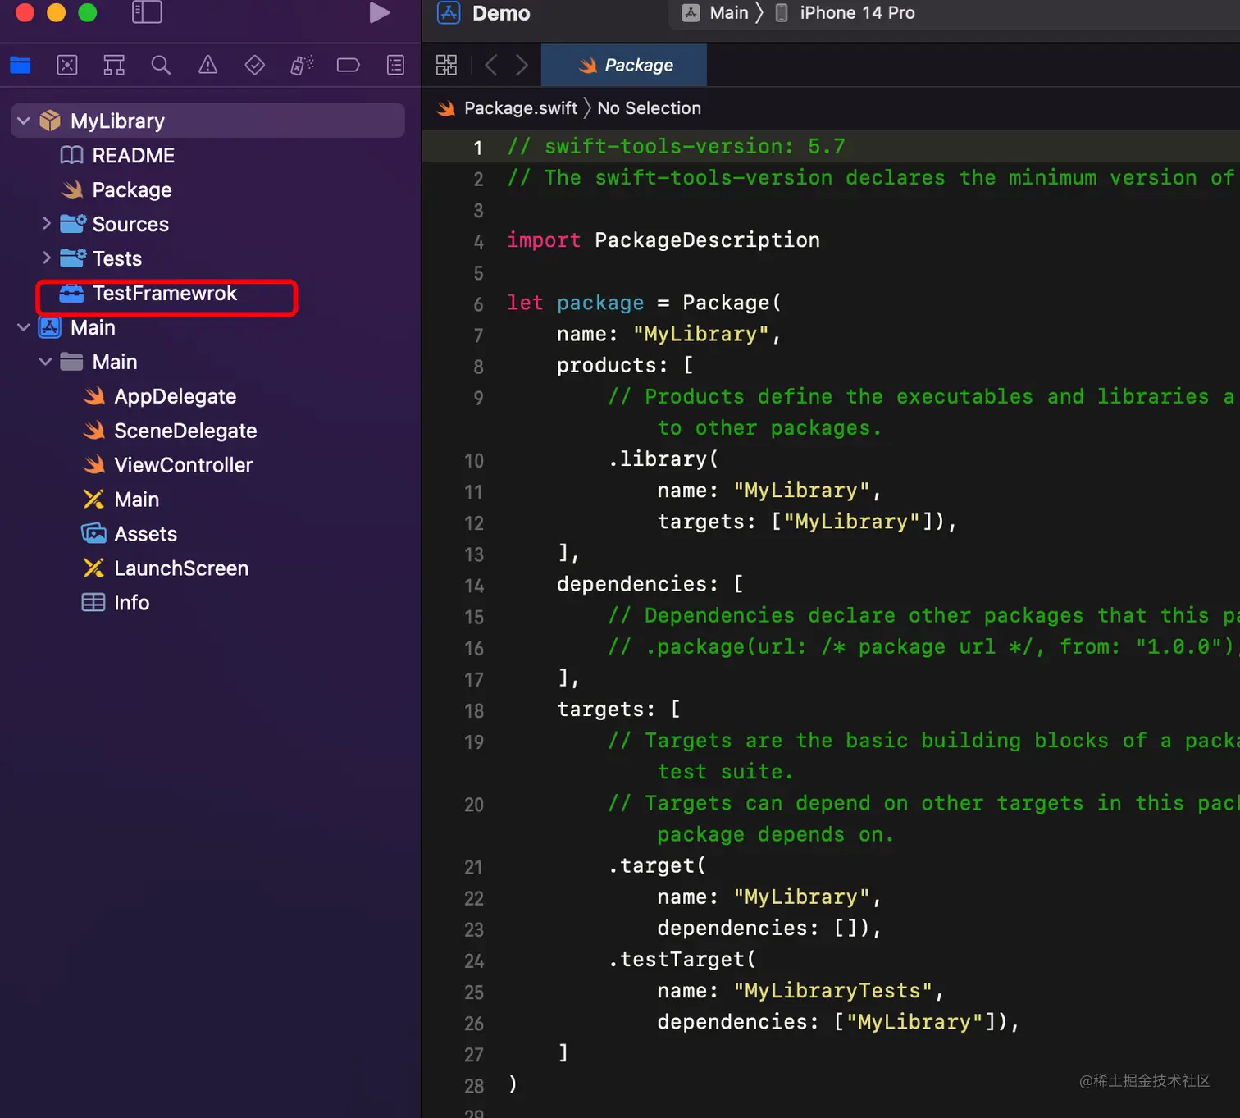Select the Tests folder
The width and height of the screenshot is (1240, 1118).
[x=117, y=258]
